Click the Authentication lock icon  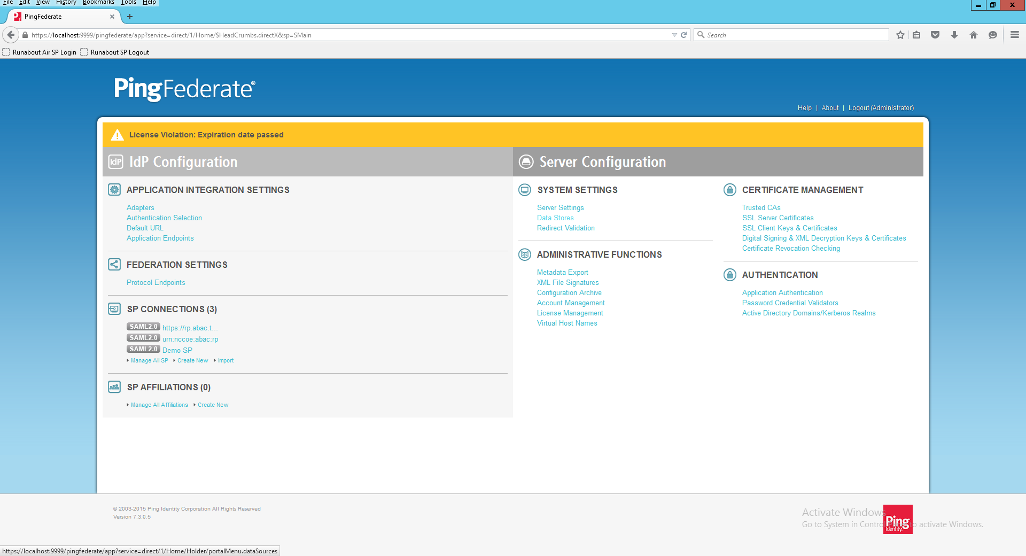tap(730, 275)
